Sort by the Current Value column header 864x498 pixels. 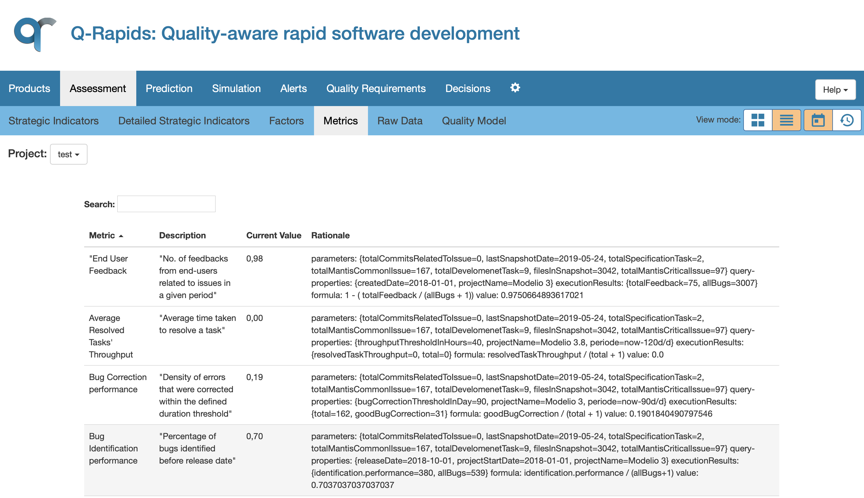coord(274,235)
